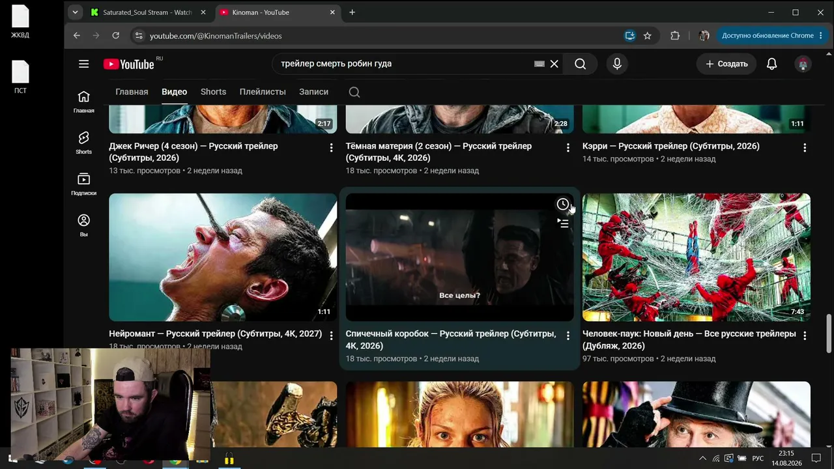Viewport: 834px width, 469px height.
Task: Open options menu for Человек-паук trailer
Action: coord(805,335)
